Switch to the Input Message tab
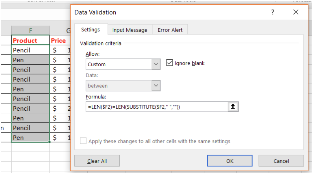 point(130,30)
